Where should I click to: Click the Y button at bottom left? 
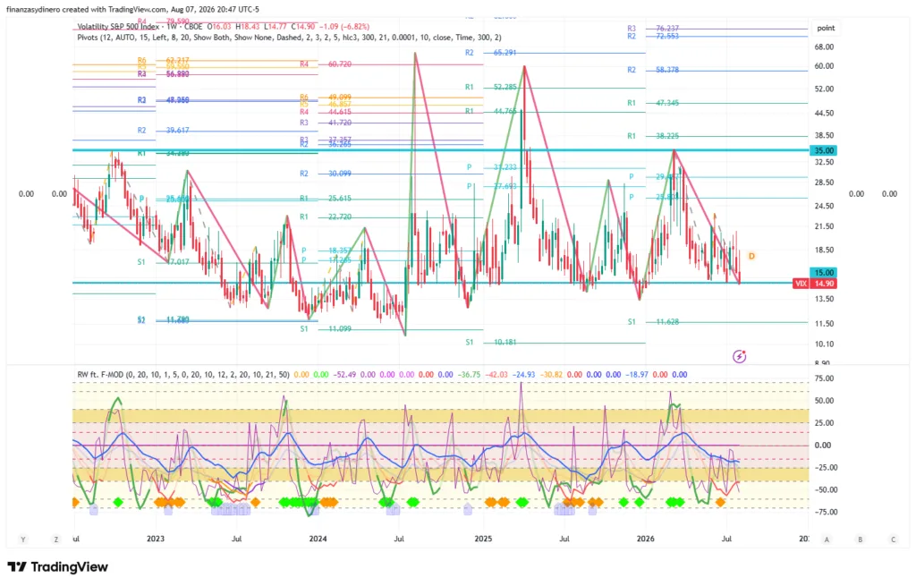click(23, 539)
